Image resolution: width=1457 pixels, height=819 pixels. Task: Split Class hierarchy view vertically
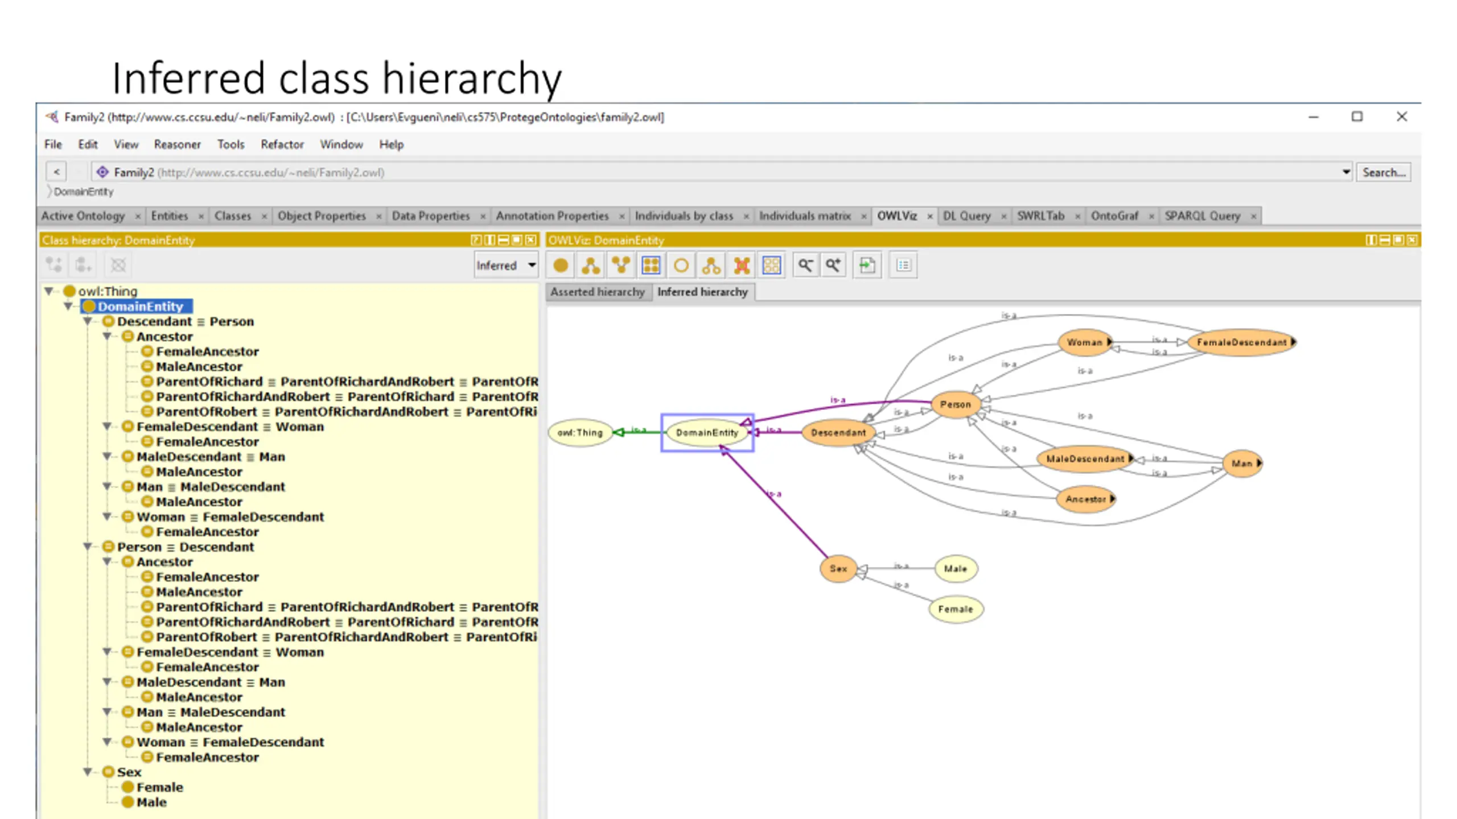[490, 241]
